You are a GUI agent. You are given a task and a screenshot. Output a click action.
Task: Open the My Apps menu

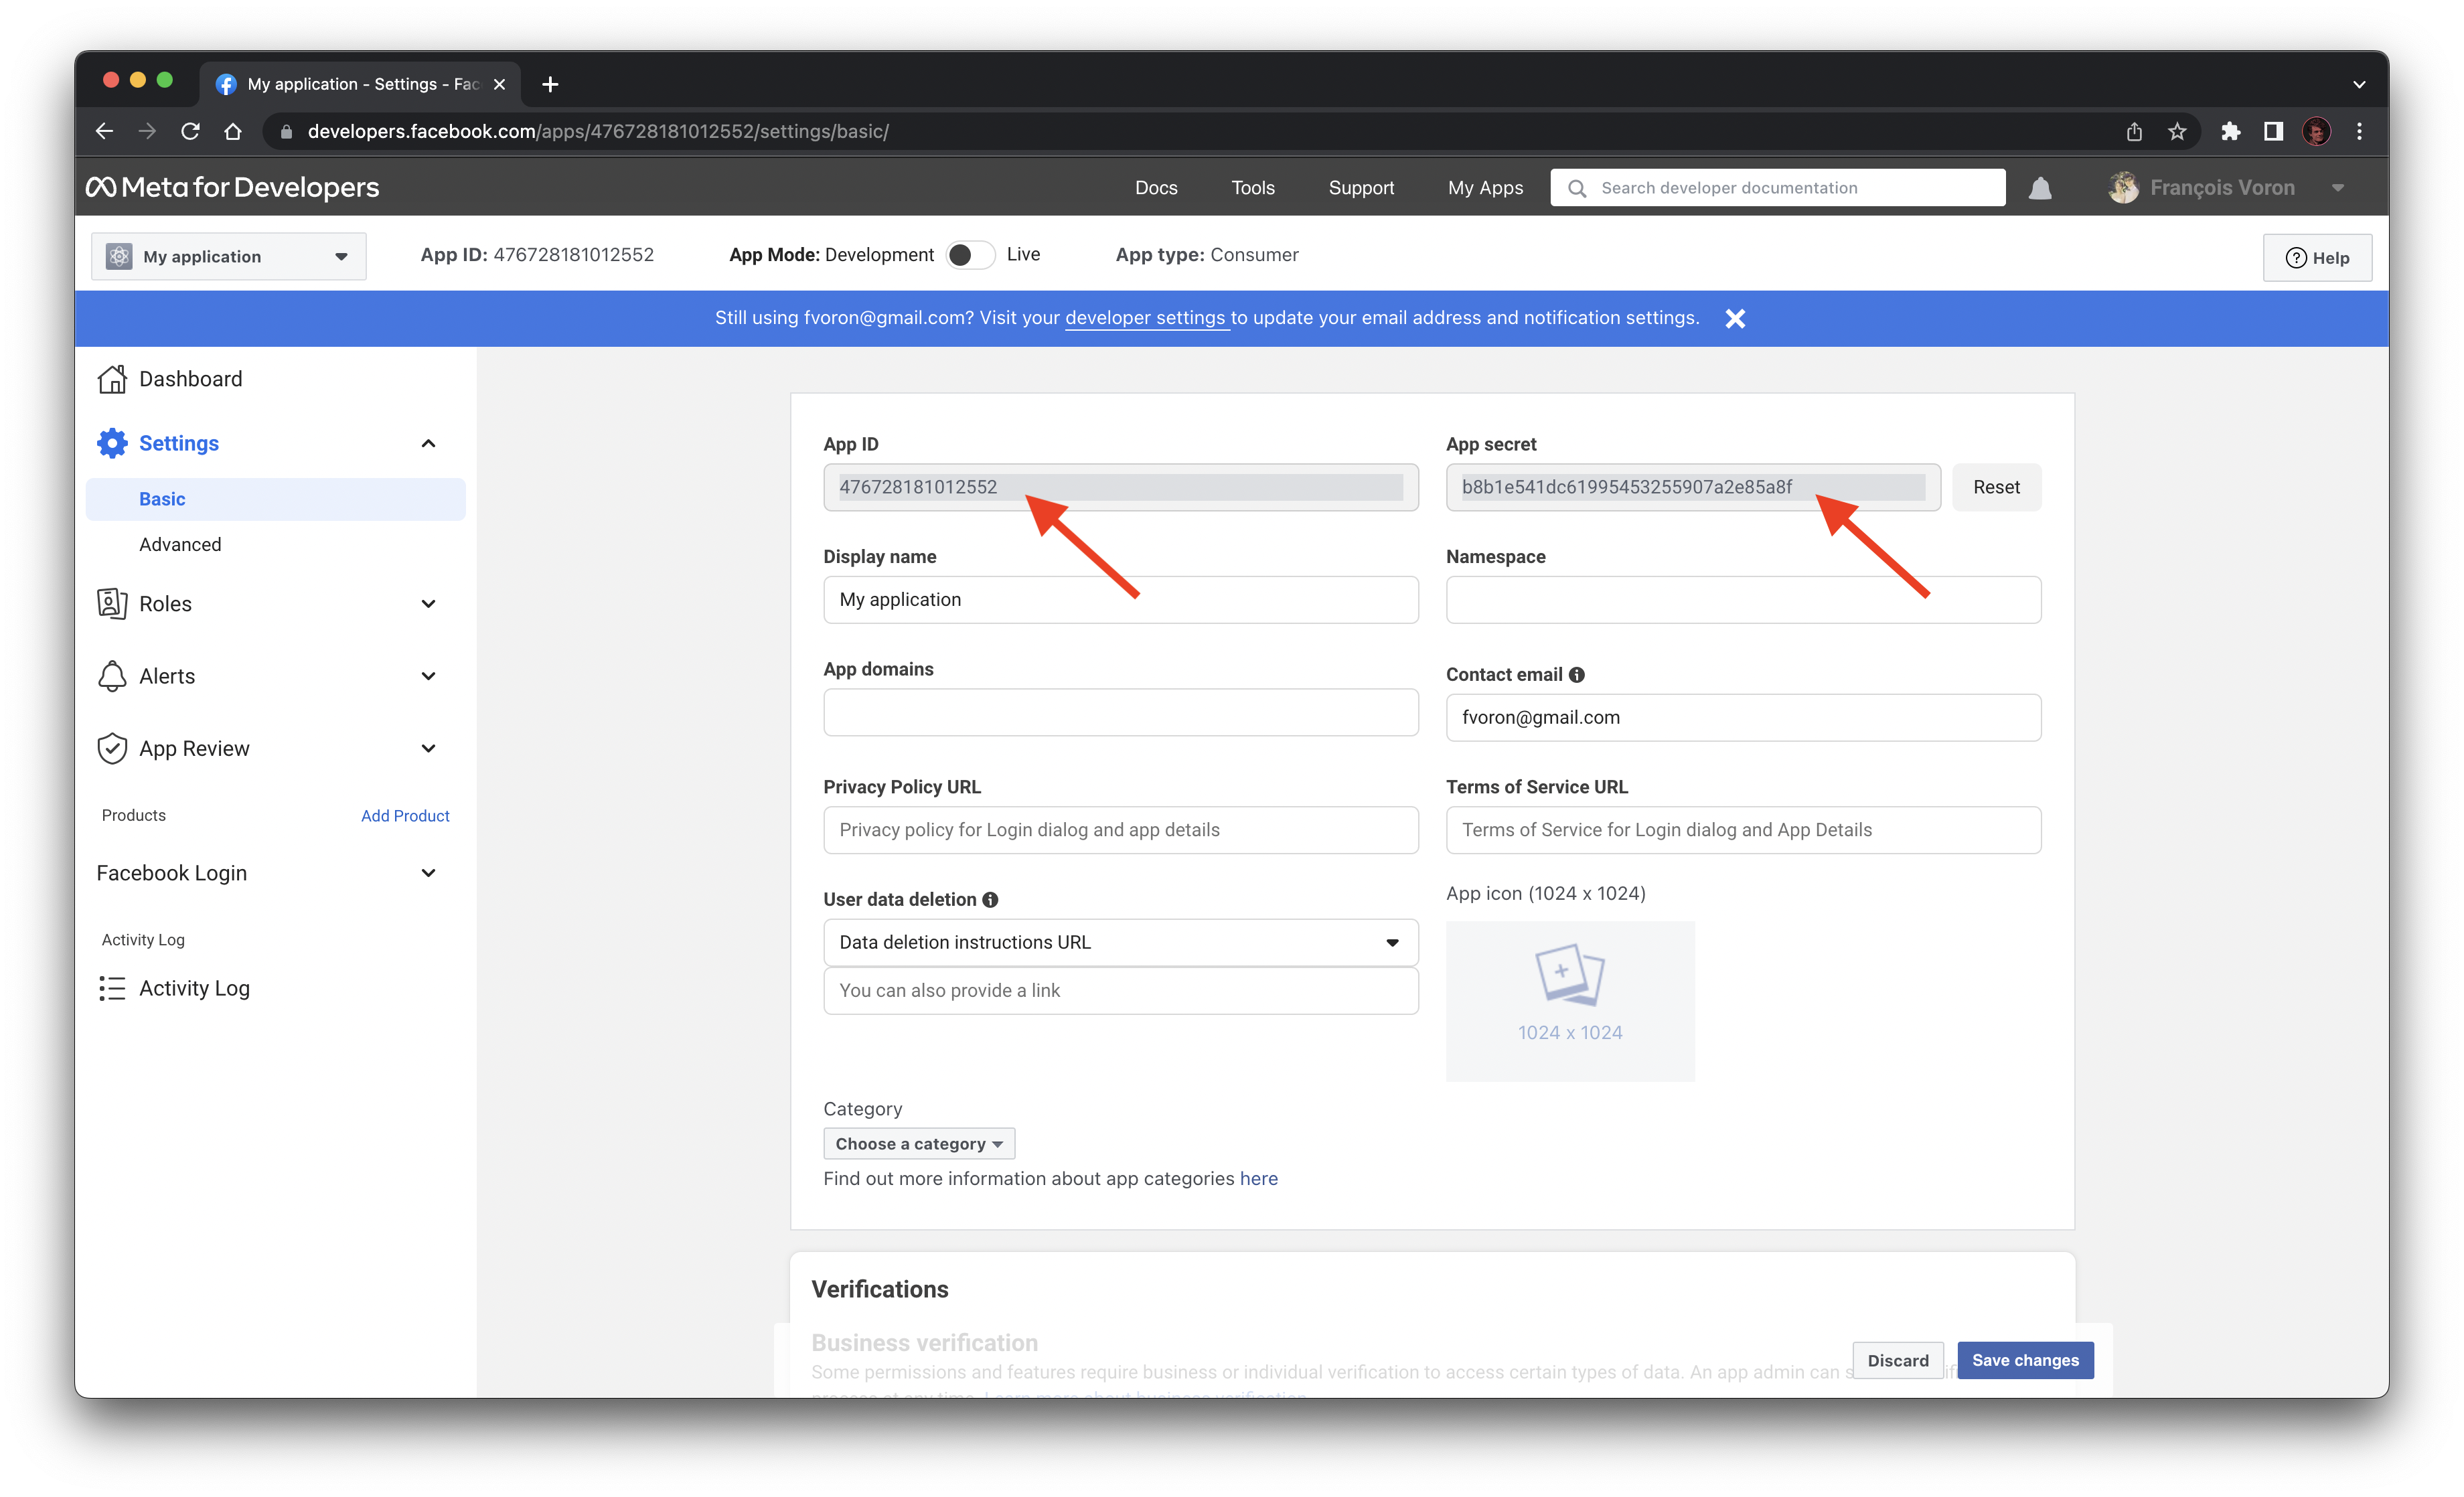tap(1485, 187)
